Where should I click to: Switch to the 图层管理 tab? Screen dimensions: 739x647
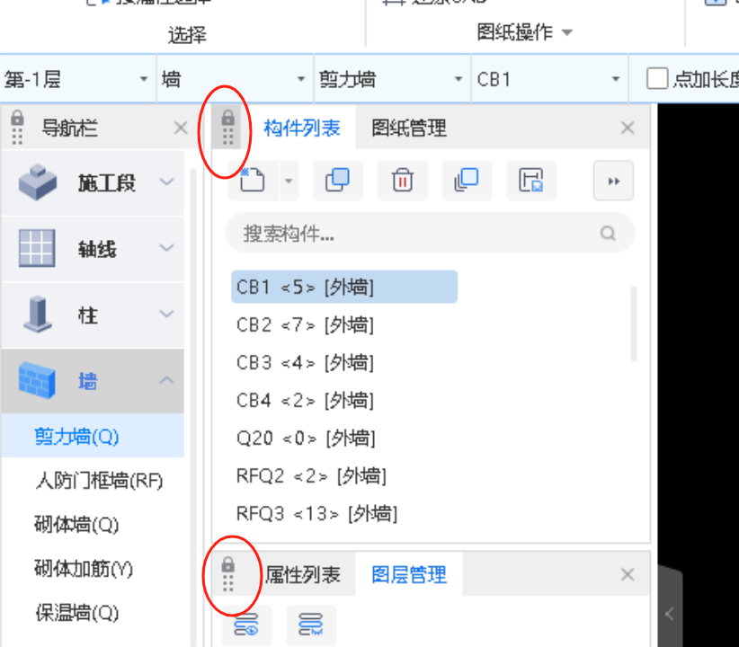(x=409, y=574)
